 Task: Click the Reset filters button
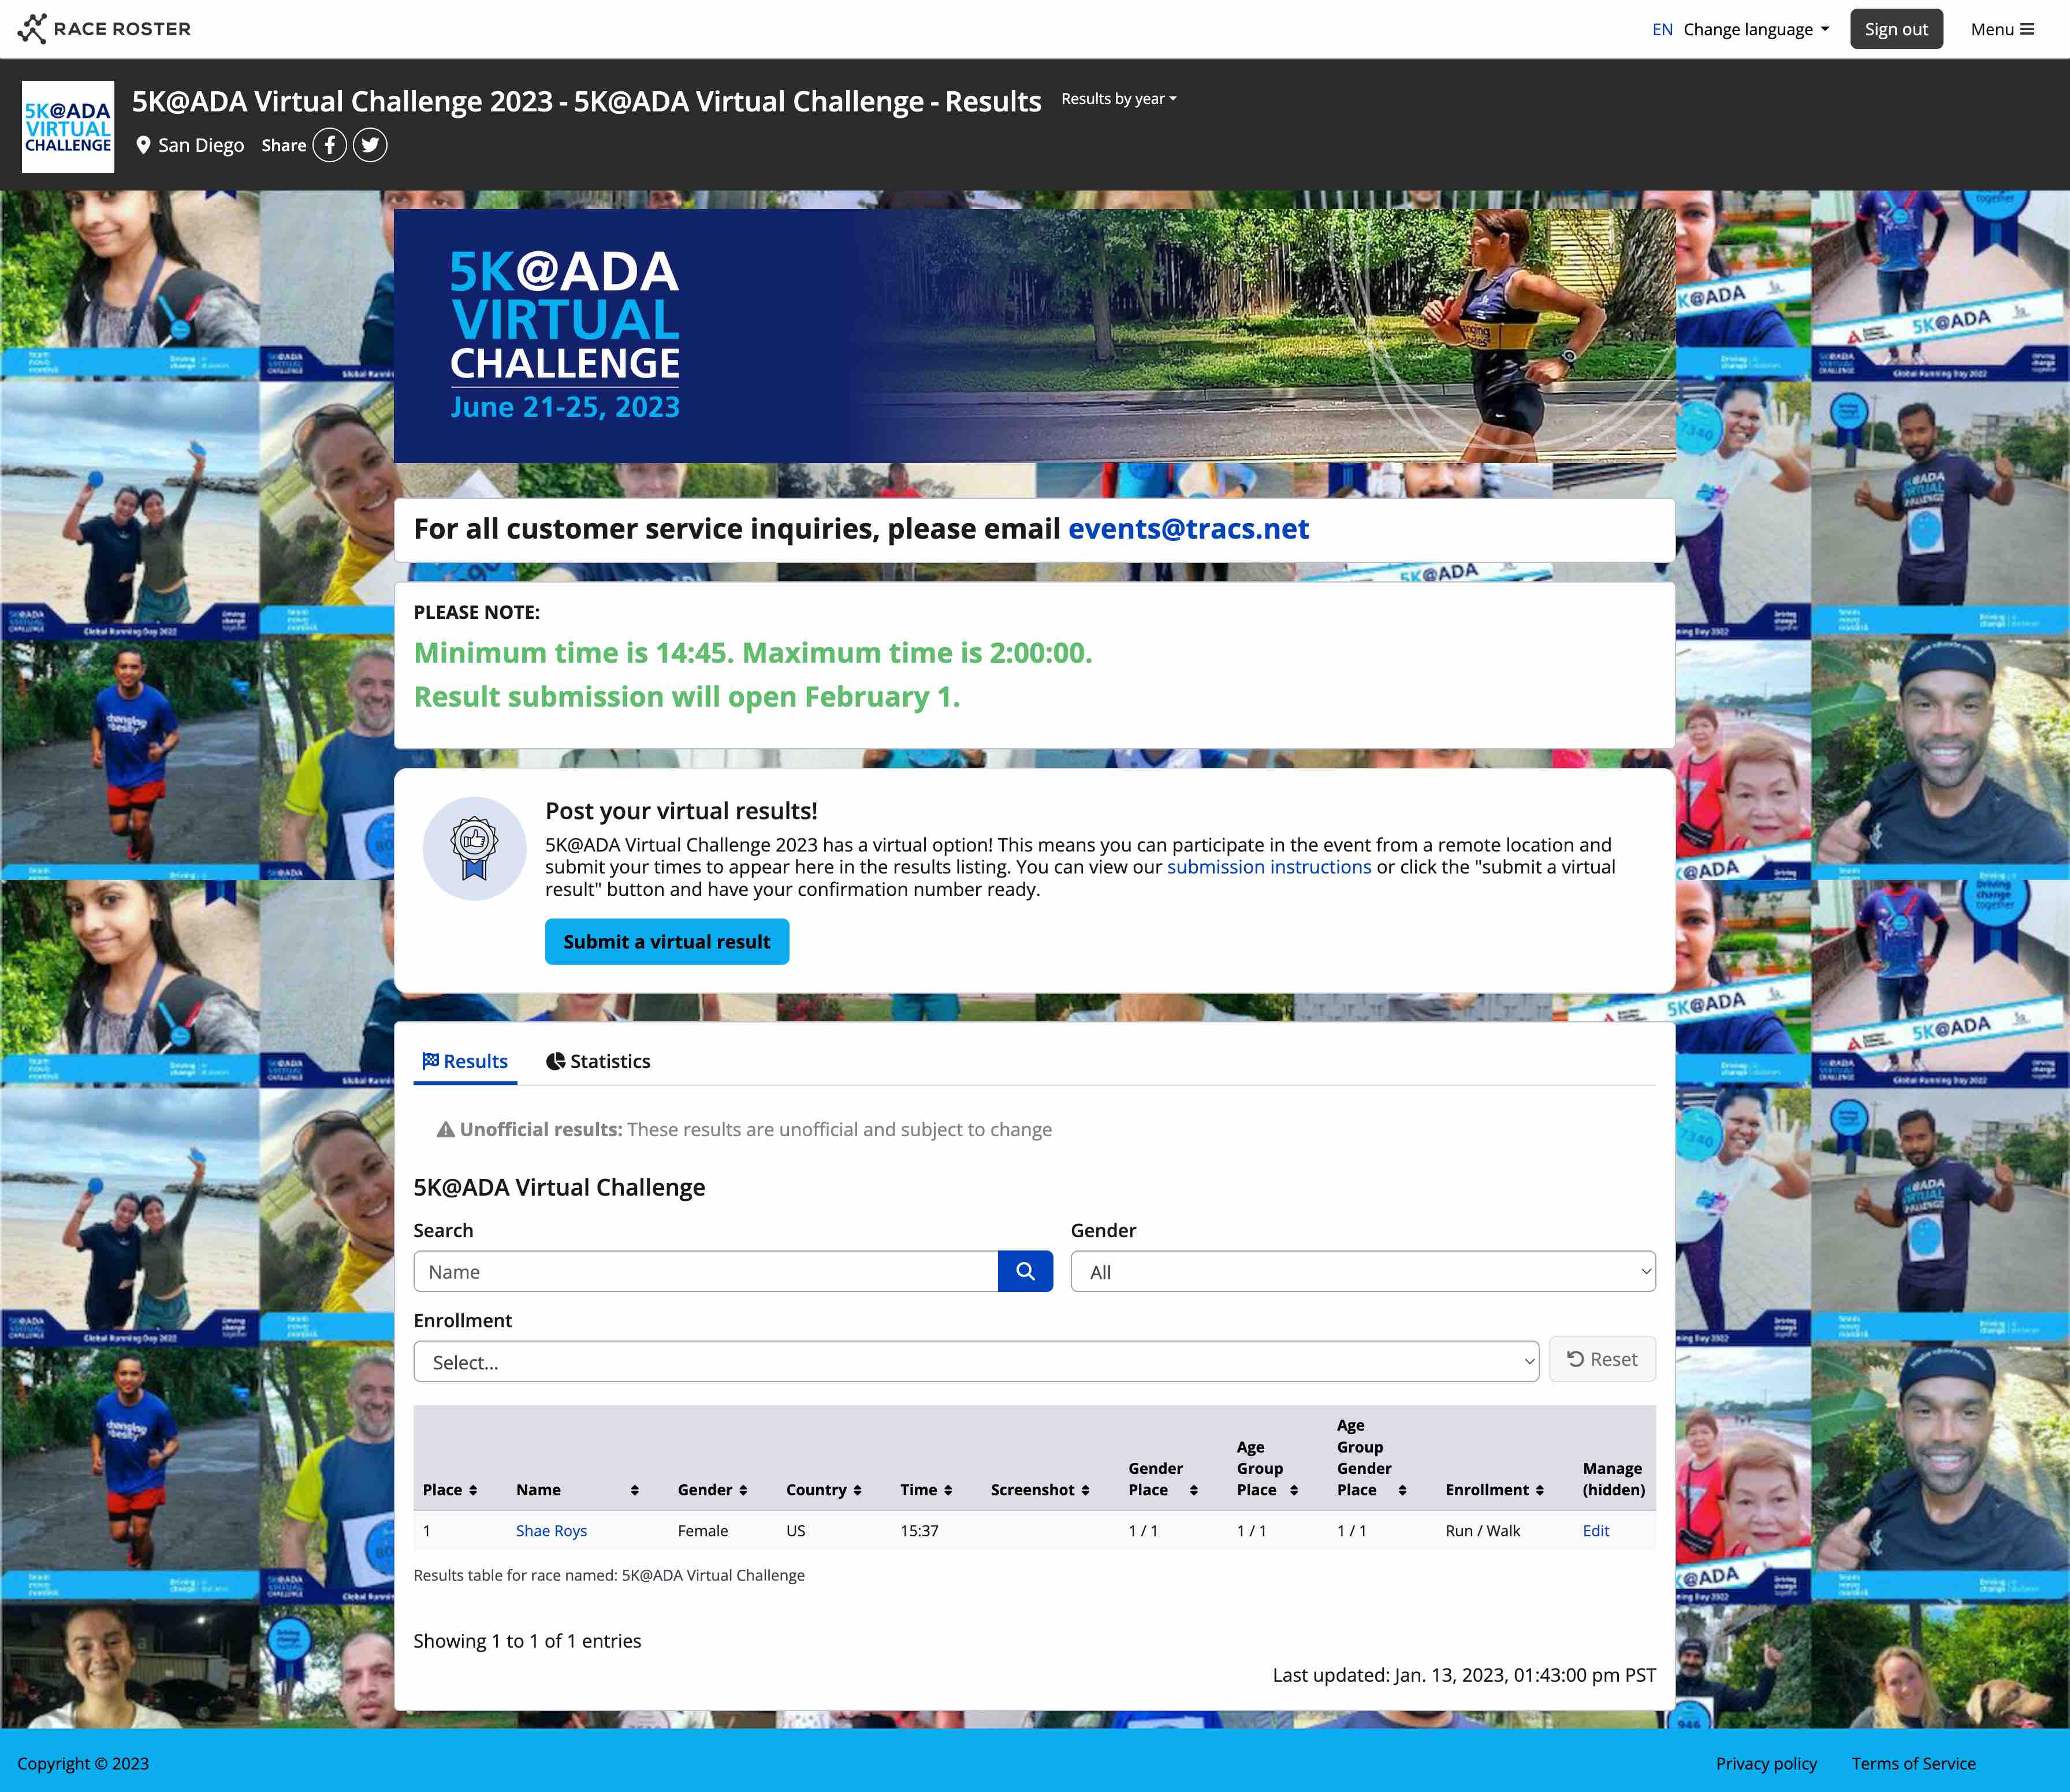tap(1602, 1359)
